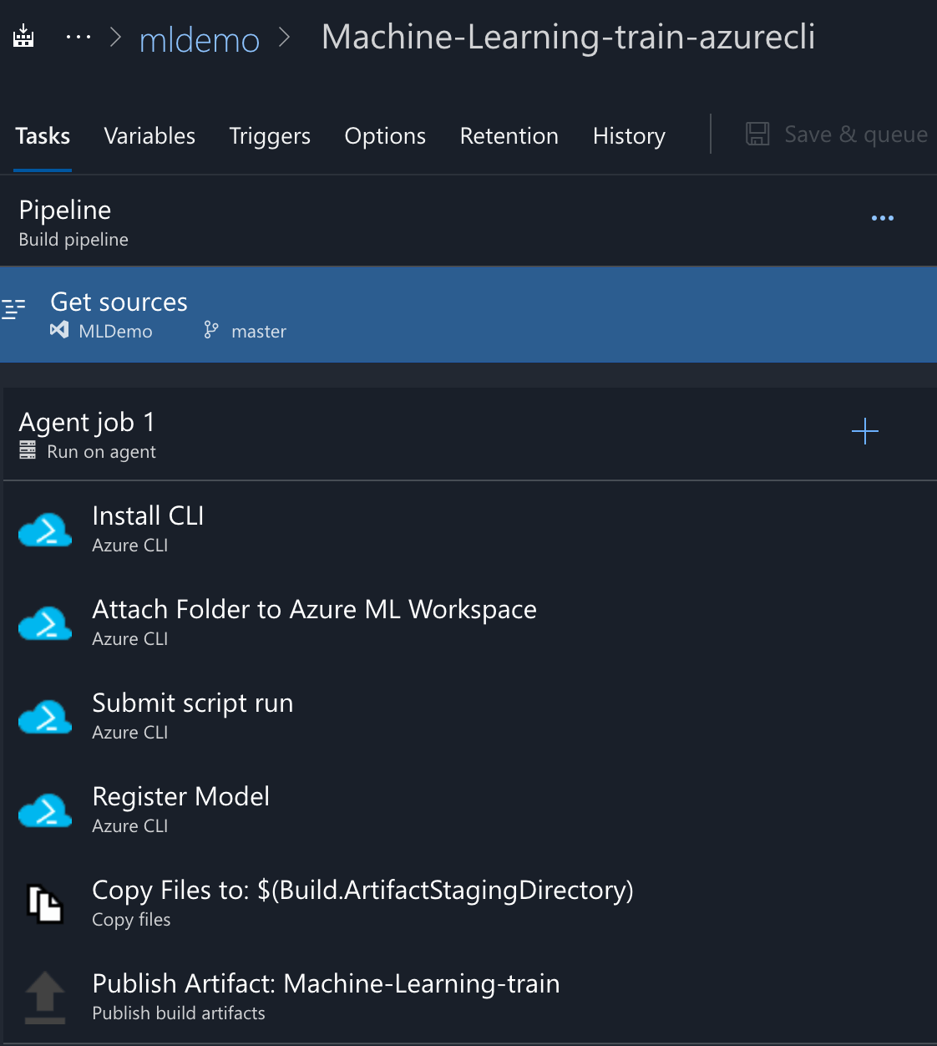This screenshot has height=1046, width=937.
Task: Open the Pipeline more options ellipsis
Action: [x=882, y=218]
